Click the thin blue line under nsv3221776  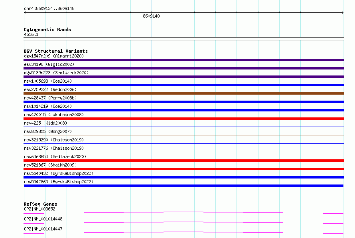[x=183, y=152]
